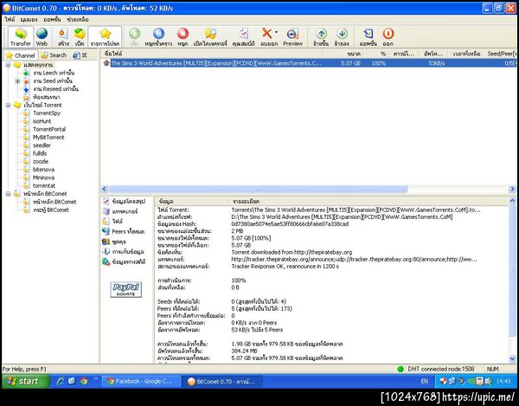
Task: Open the Transfer view in toolbar
Action: (21, 37)
